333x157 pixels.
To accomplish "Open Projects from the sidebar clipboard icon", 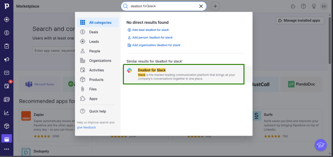I will 7,46.
